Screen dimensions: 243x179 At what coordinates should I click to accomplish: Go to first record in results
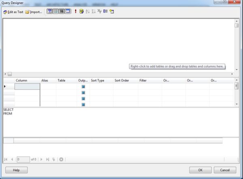point(6,159)
